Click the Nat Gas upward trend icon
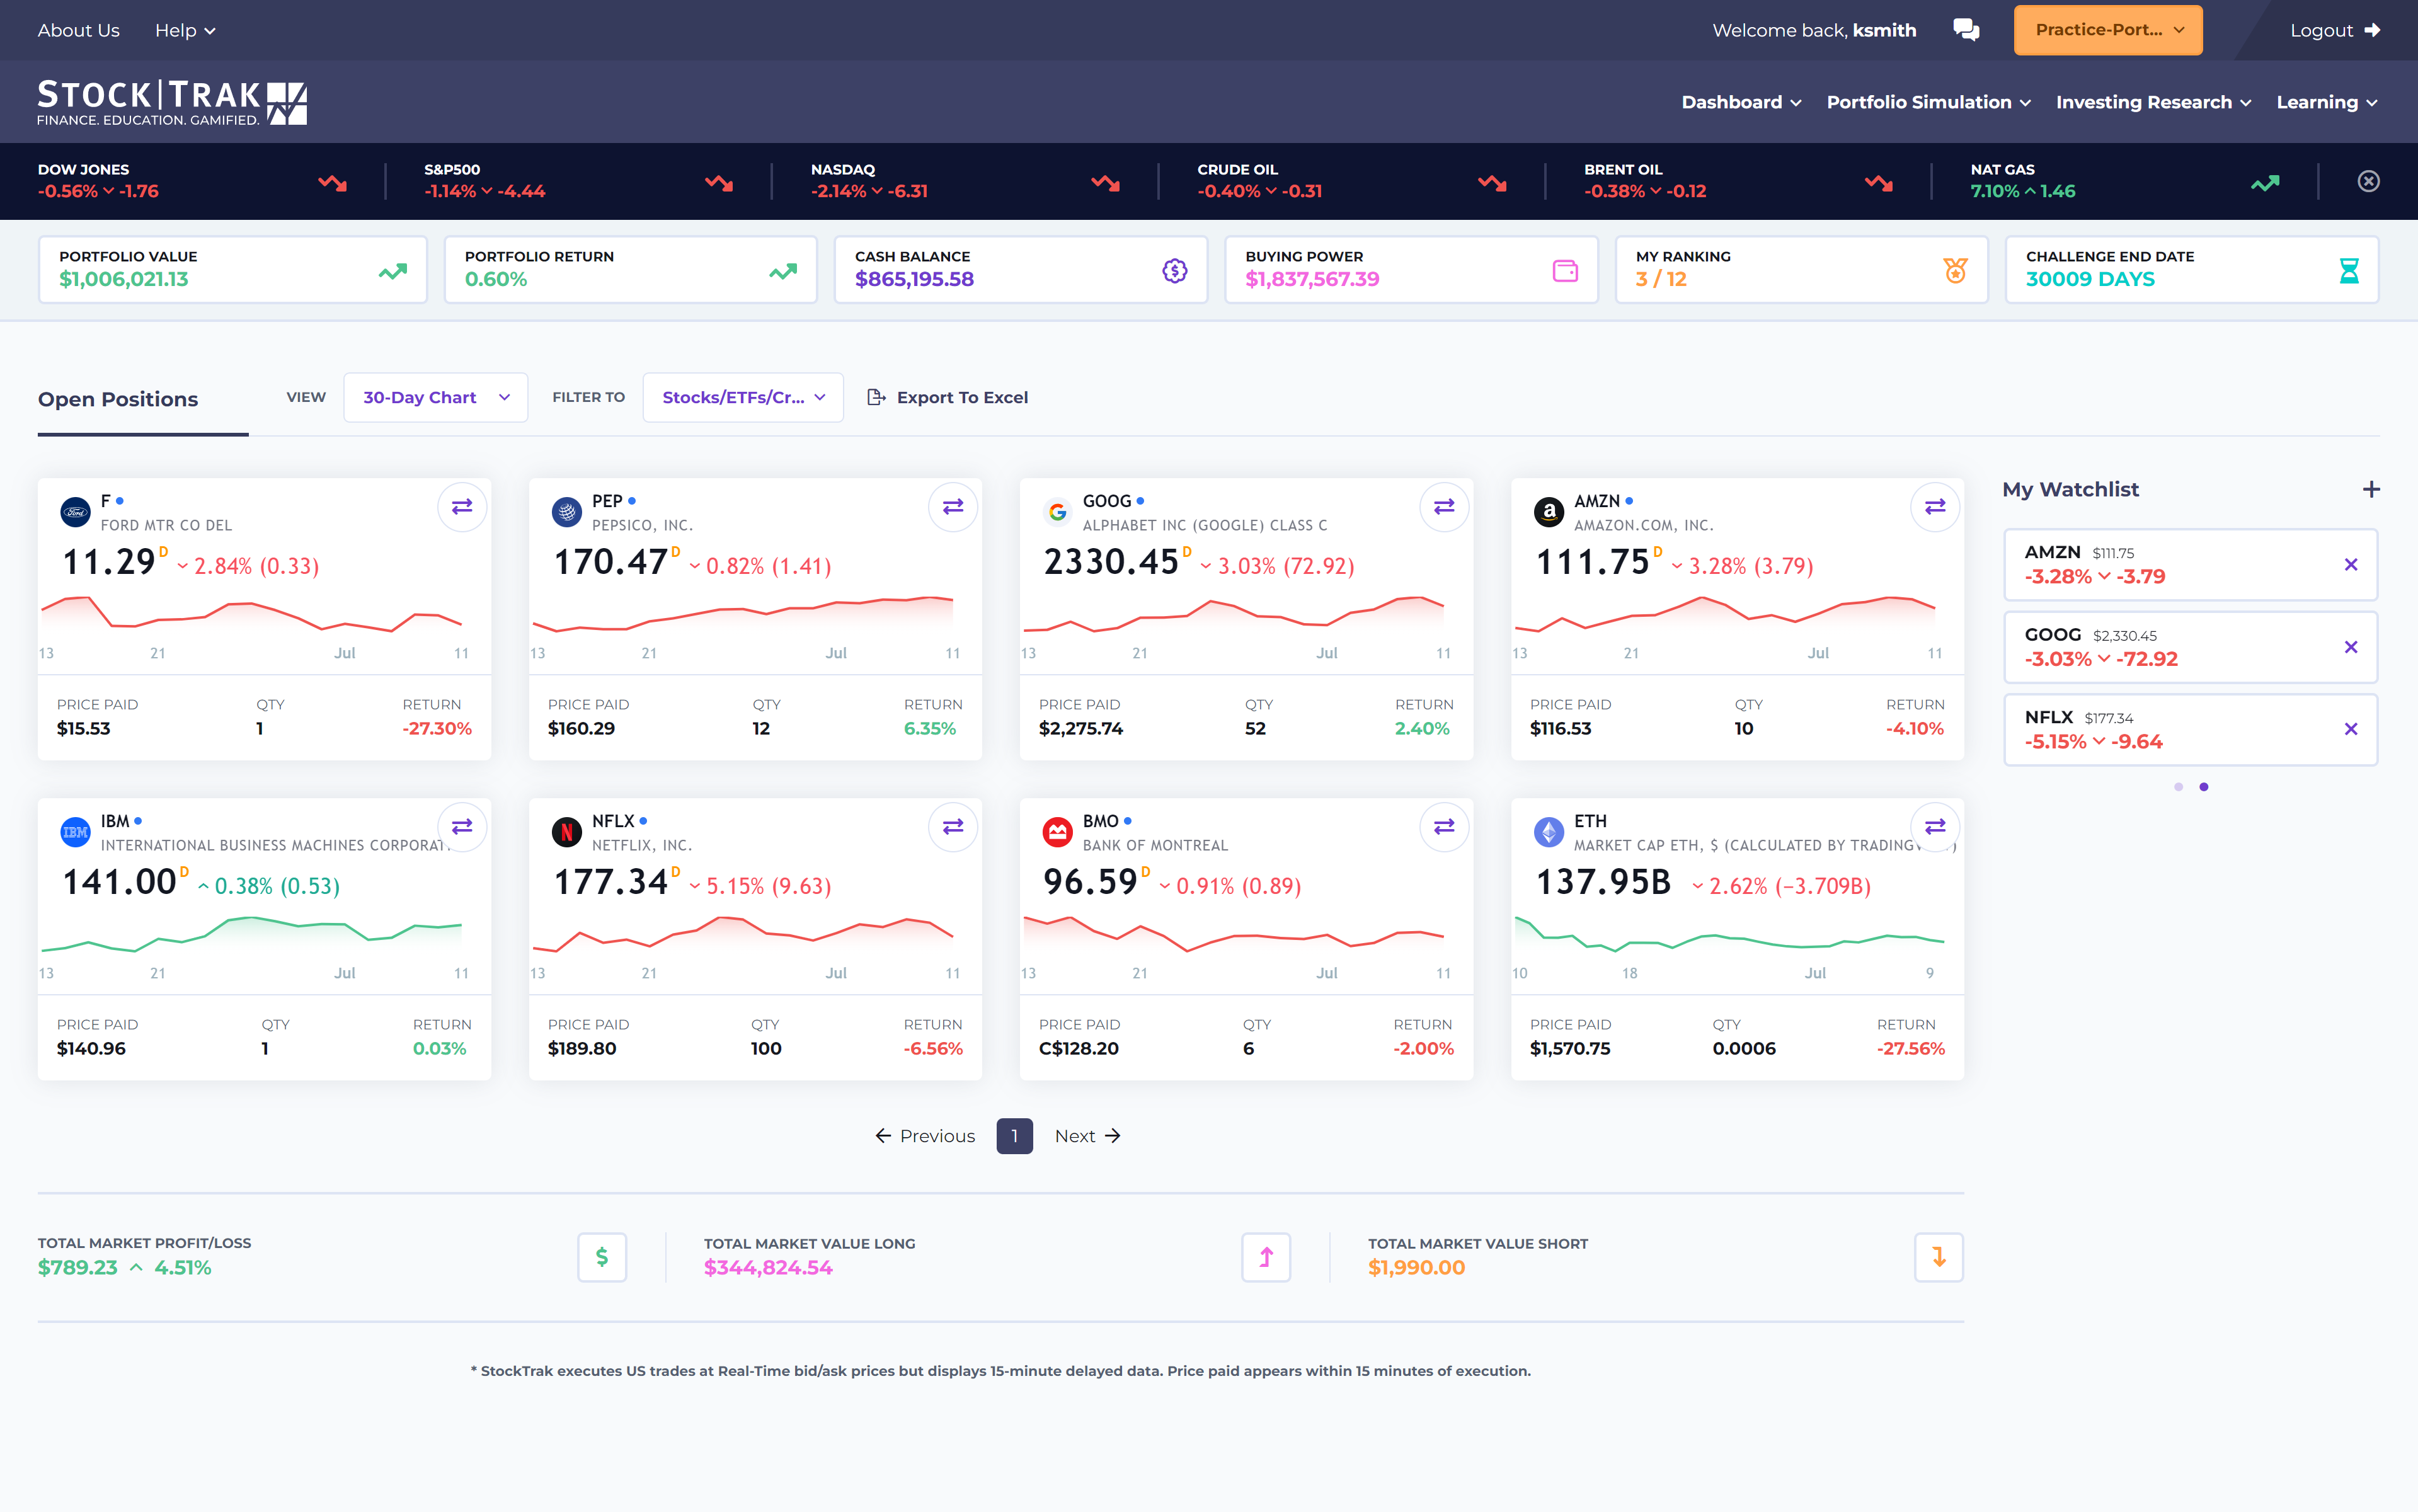 coord(2265,182)
